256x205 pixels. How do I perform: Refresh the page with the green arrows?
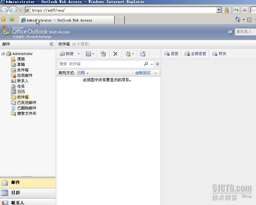tap(236, 10)
